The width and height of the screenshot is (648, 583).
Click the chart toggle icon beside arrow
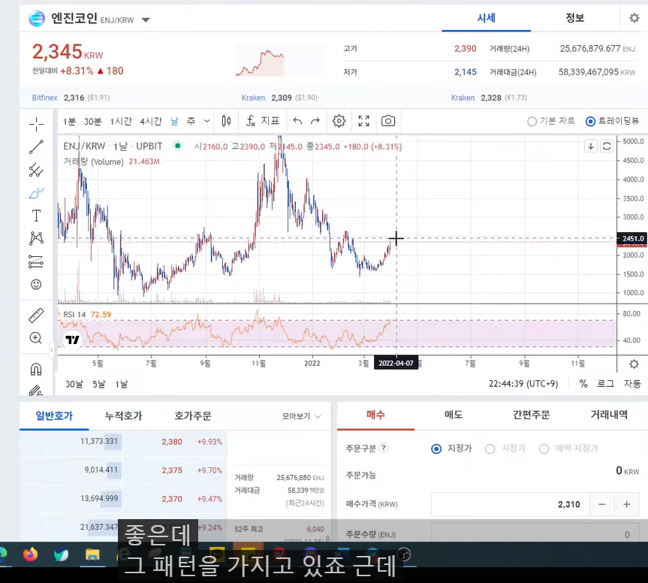[607, 146]
